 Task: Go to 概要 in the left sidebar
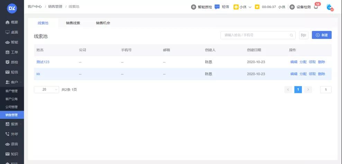click(x=12, y=22)
